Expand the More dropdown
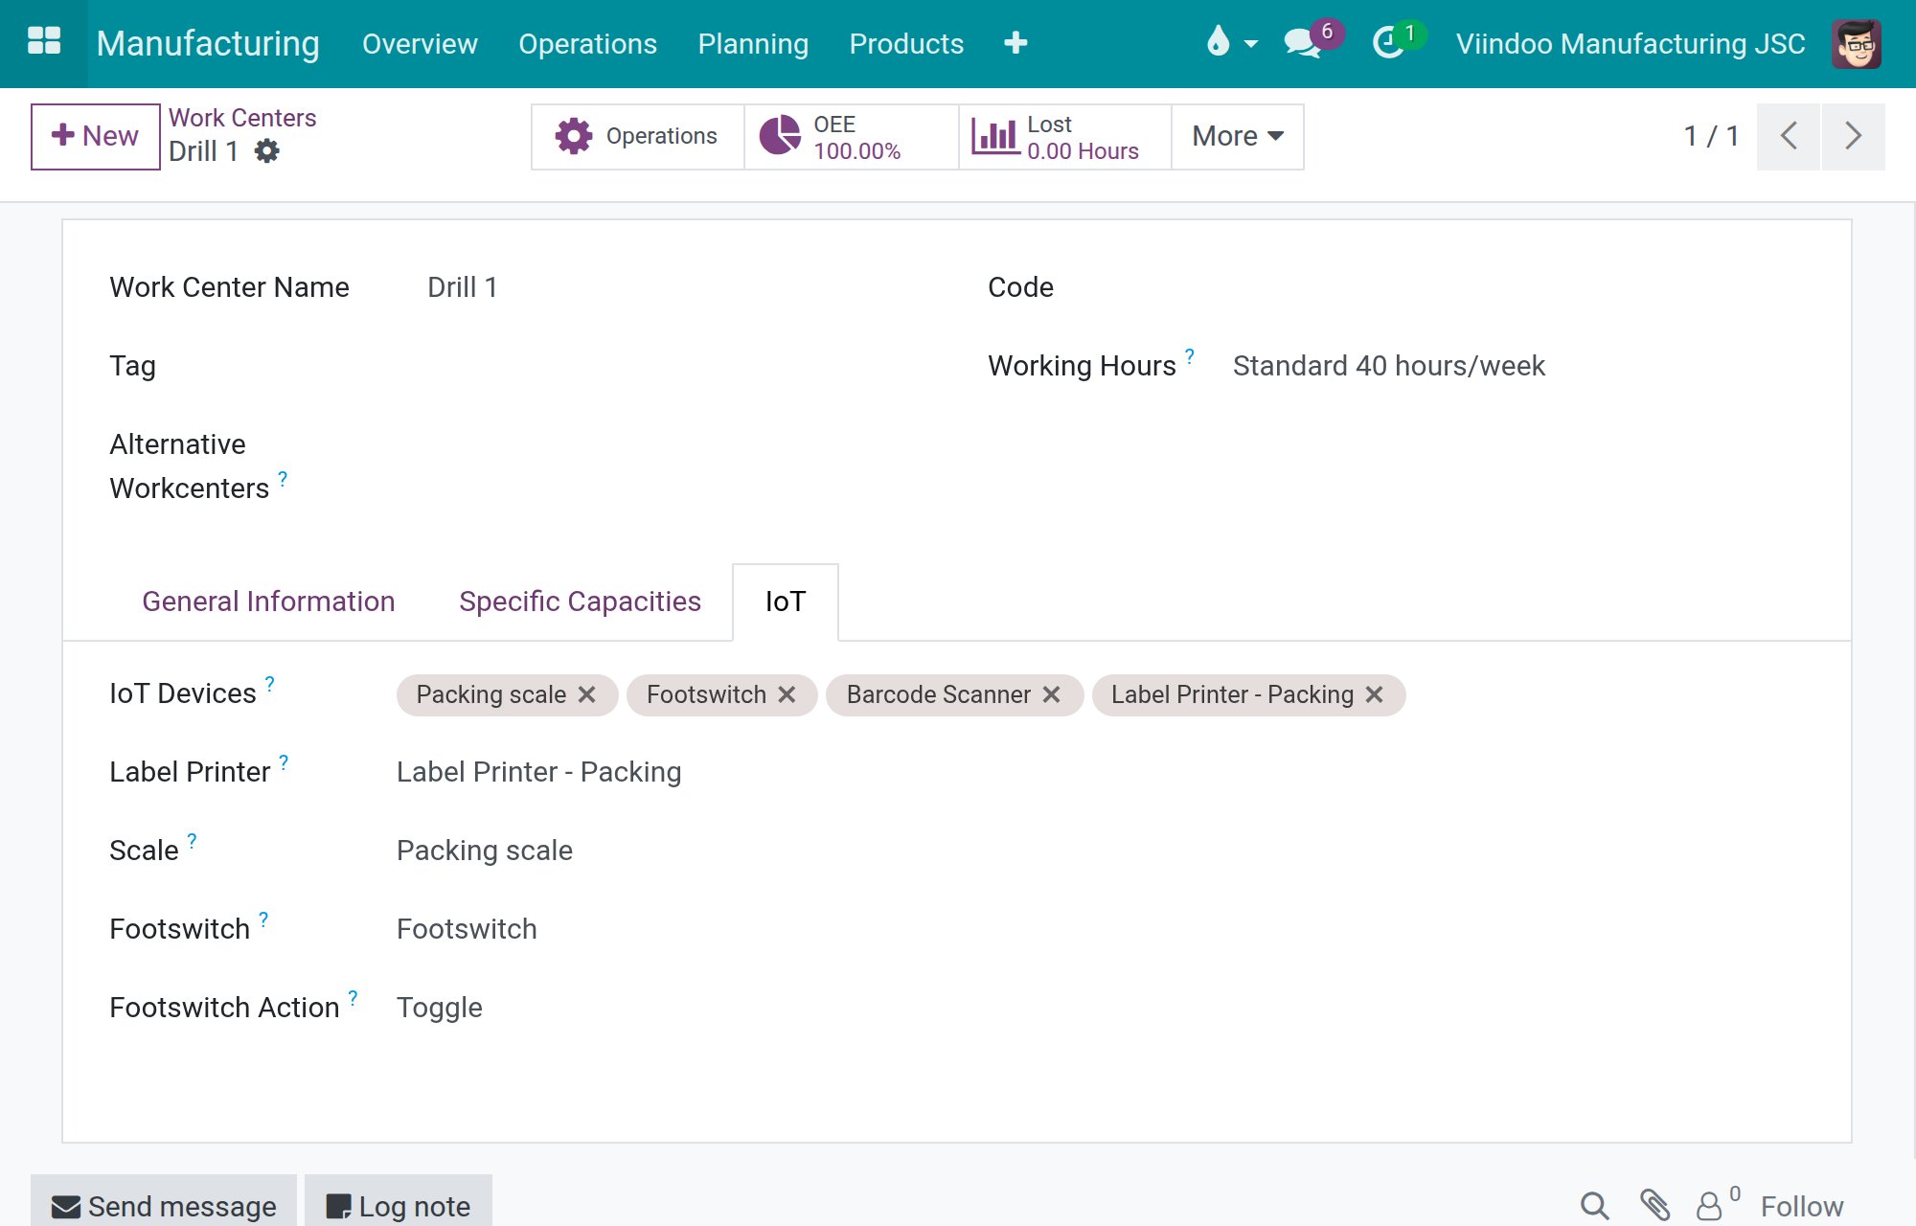1916x1226 pixels. point(1238,137)
